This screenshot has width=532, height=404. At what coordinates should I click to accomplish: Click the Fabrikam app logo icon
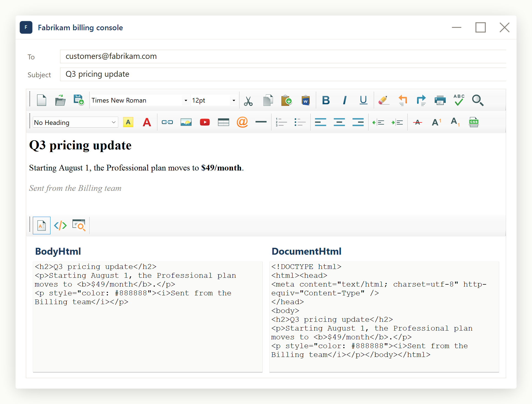pos(26,28)
